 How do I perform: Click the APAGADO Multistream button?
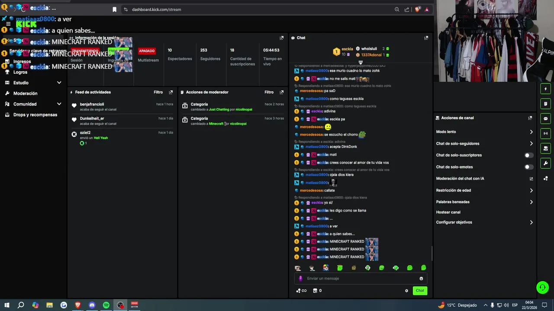pyautogui.click(x=147, y=51)
